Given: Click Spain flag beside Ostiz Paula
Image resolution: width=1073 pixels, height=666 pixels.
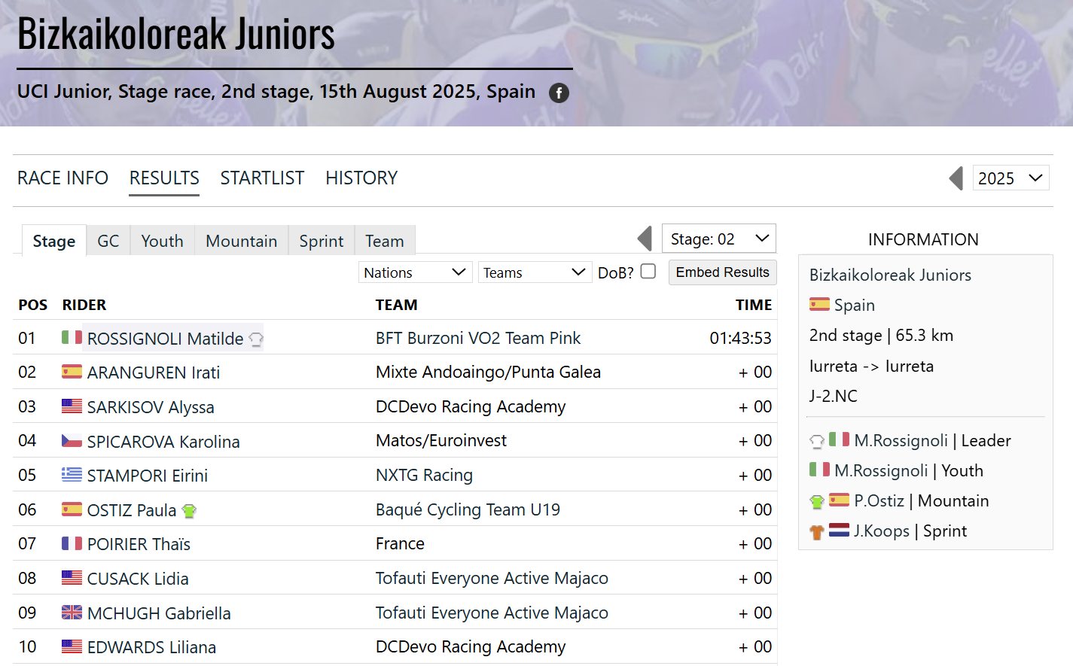Looking at the screenshot, I should pyautogui.click(x=72, y=509).
